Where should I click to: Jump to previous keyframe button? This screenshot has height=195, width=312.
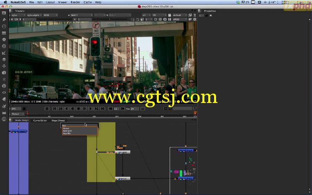coord(60,109)
